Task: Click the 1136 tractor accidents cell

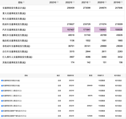Action: click(72, 41)
